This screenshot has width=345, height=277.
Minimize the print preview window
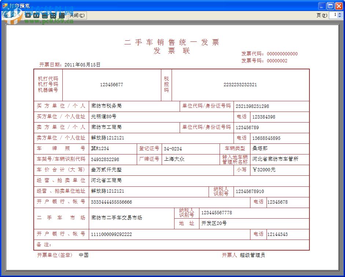point(322,6)
